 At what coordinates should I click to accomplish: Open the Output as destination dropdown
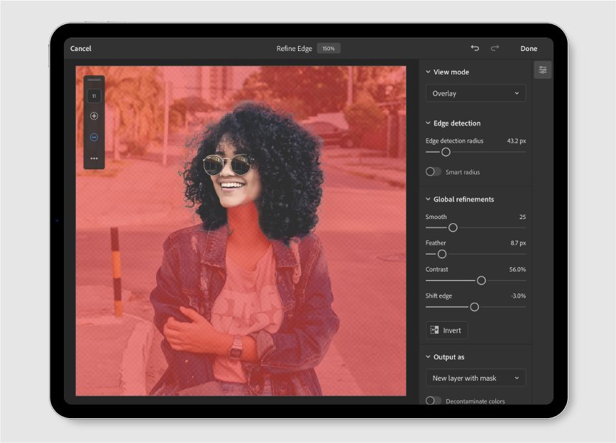[x=475, y=378]
